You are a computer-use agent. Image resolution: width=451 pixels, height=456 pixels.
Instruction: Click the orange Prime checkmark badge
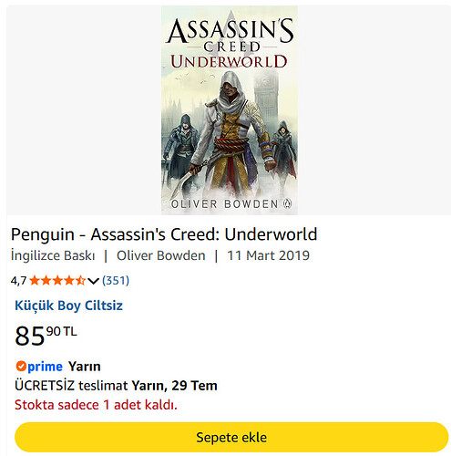[x=21, y=366]
